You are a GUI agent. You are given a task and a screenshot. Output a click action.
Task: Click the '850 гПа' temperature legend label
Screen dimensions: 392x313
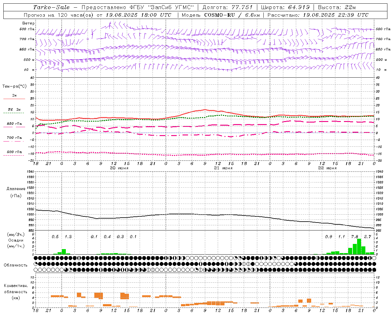click(14, 124)
